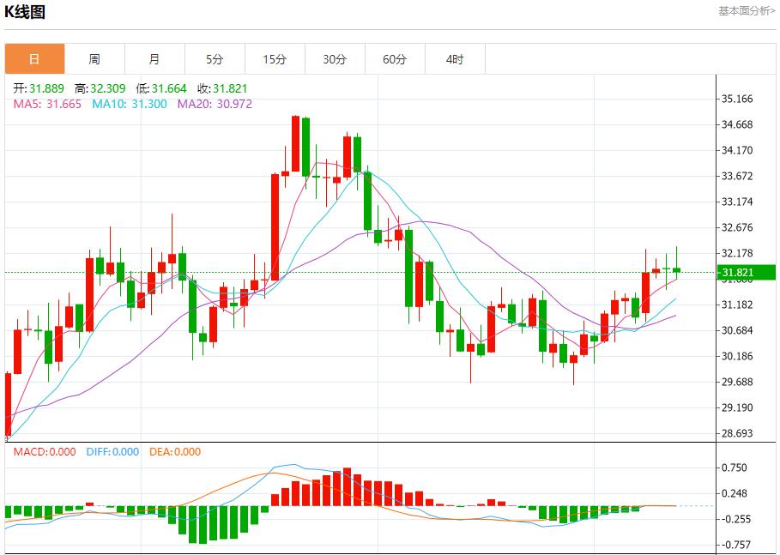Click the 35.166 price axis label

coord(738,100)
